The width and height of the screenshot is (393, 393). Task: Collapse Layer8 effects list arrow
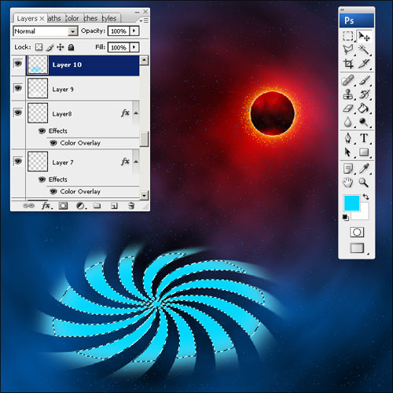click(x=136, y=113)
